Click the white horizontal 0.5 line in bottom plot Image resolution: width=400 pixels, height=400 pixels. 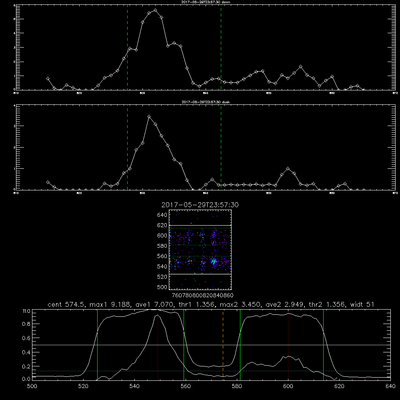(x=211, y=345)
